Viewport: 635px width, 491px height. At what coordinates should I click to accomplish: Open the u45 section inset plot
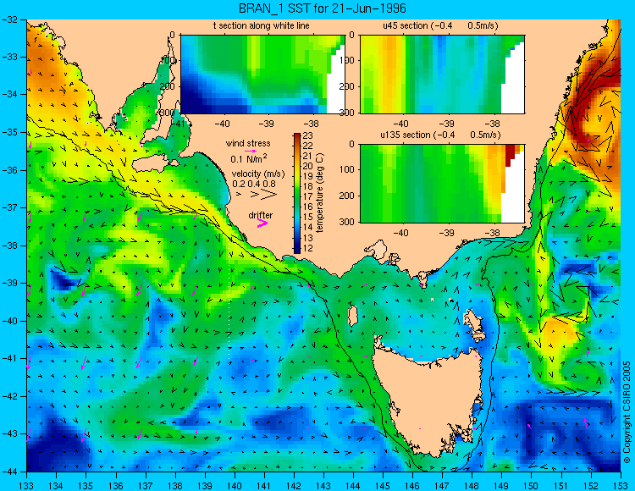pyautogui.click(x=442, y=74)
